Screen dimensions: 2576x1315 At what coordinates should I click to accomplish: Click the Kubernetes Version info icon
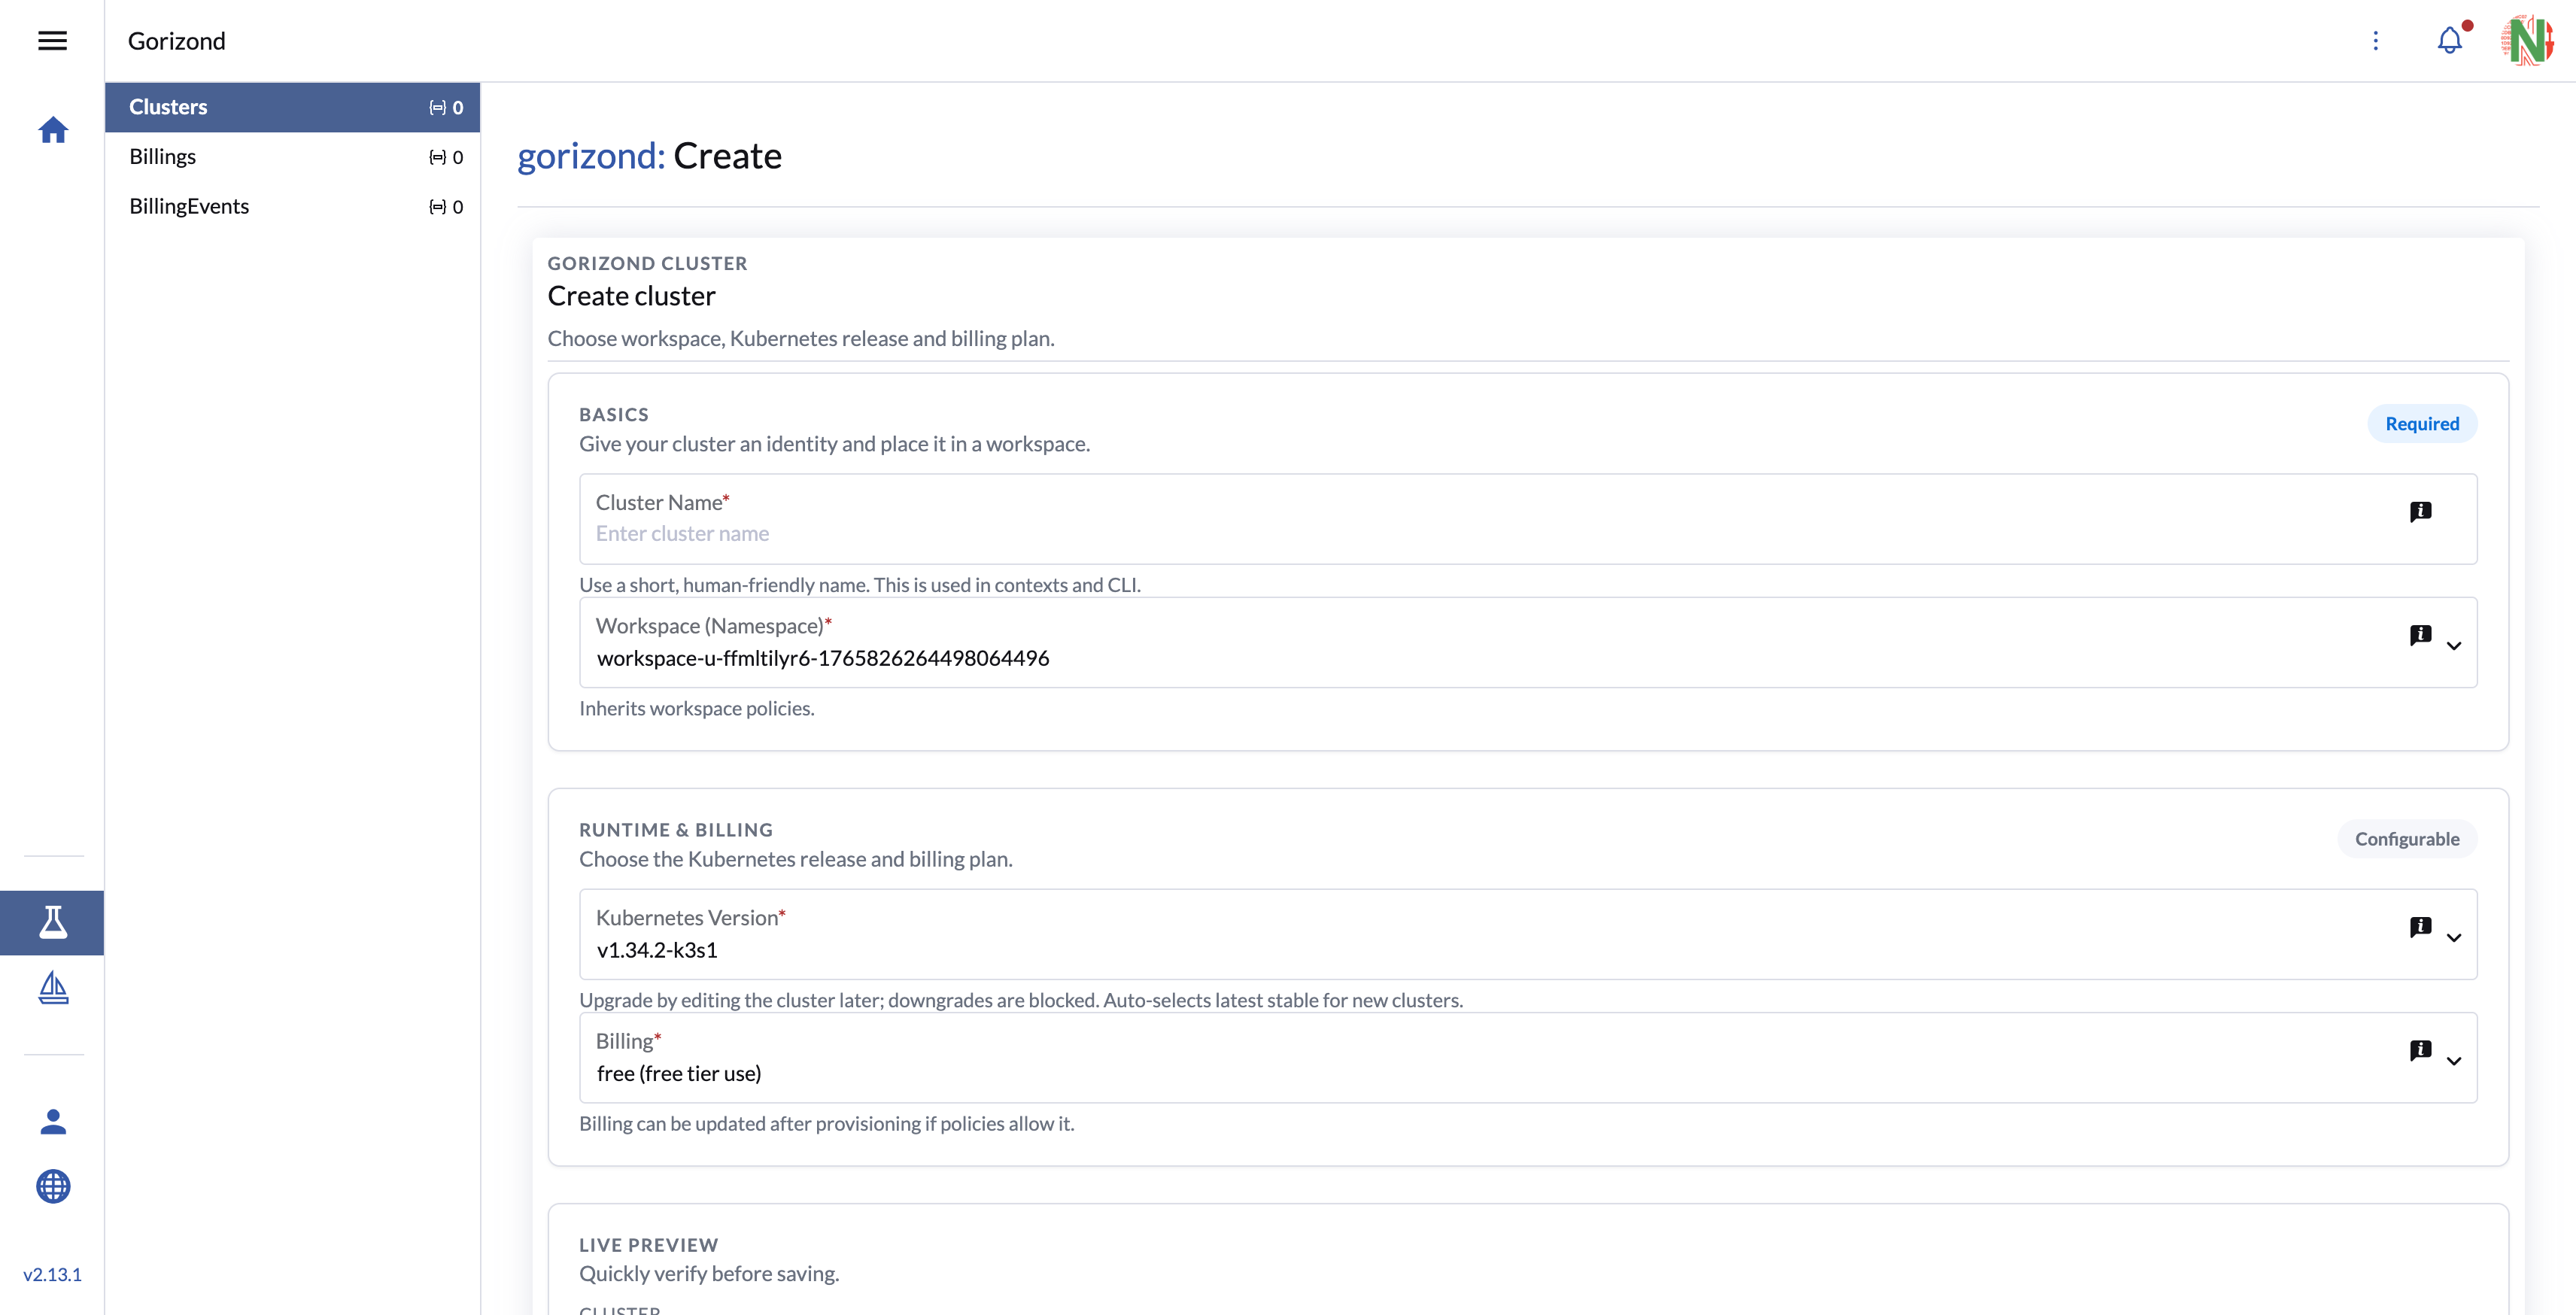point(2421,927)
